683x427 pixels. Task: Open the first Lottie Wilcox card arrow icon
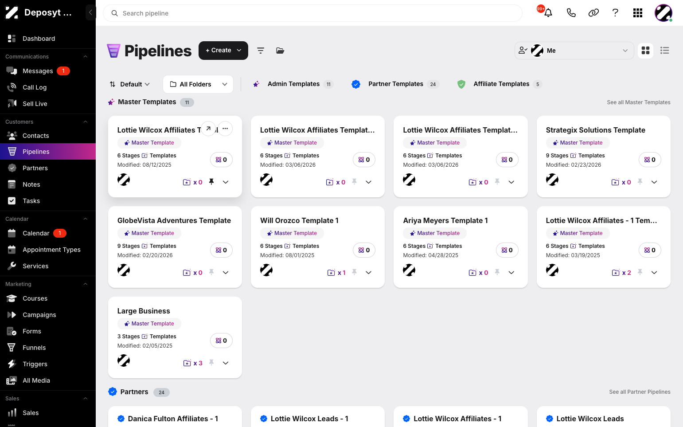click(208, 129)
